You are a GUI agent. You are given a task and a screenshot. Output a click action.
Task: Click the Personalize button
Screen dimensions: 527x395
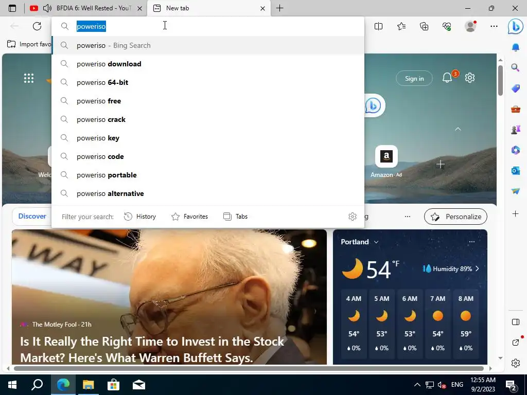456,217
